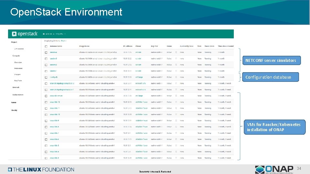This screenshot has height=174, width=310.
Task: Click slide number 34
Action: coord(299,169)
